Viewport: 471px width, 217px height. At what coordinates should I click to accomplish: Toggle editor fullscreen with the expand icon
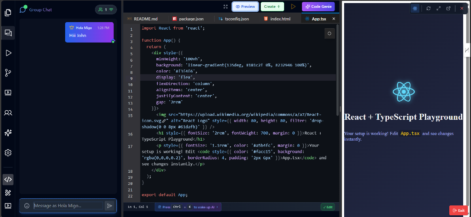[226, 7]
